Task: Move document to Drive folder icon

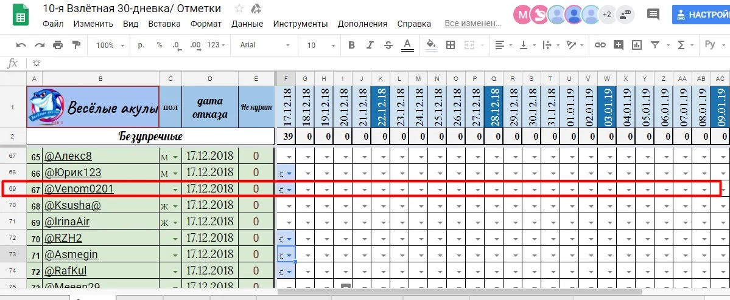Action: click(256, 9)
